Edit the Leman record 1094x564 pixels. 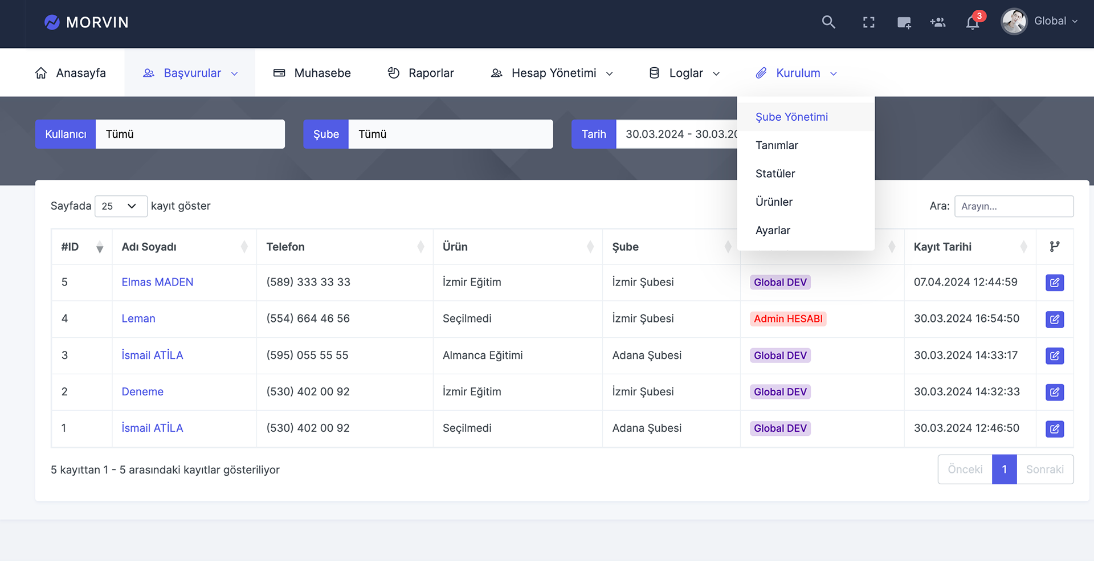[x=1055, y=319]
